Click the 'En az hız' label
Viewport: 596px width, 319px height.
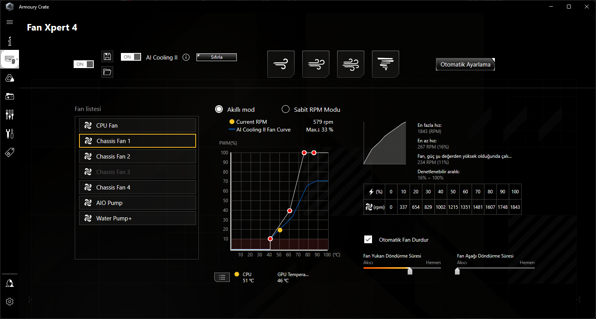pos(427,140)
